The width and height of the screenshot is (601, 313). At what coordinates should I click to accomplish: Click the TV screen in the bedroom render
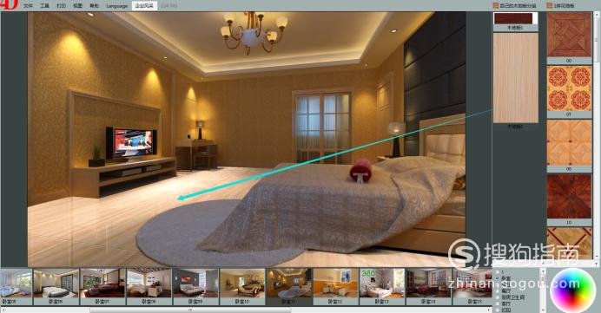134,142
